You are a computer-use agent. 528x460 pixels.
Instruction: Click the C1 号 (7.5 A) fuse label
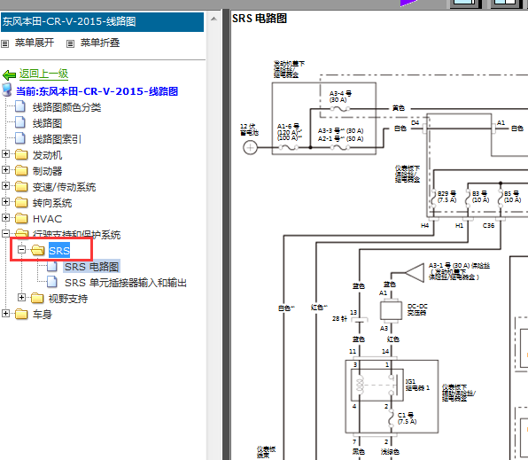[408, 418]
